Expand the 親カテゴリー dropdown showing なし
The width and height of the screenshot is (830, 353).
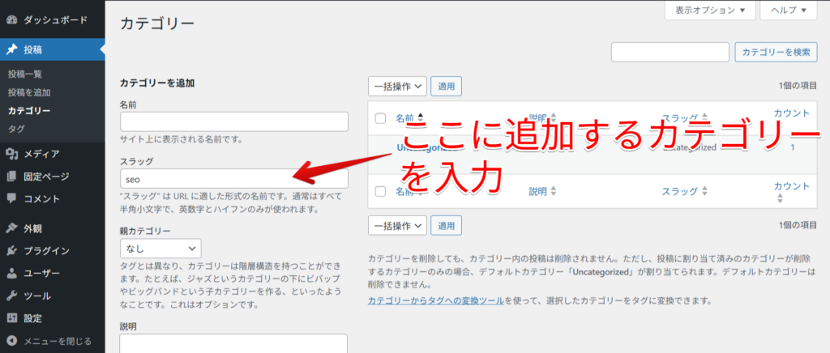tap(160, 249)
